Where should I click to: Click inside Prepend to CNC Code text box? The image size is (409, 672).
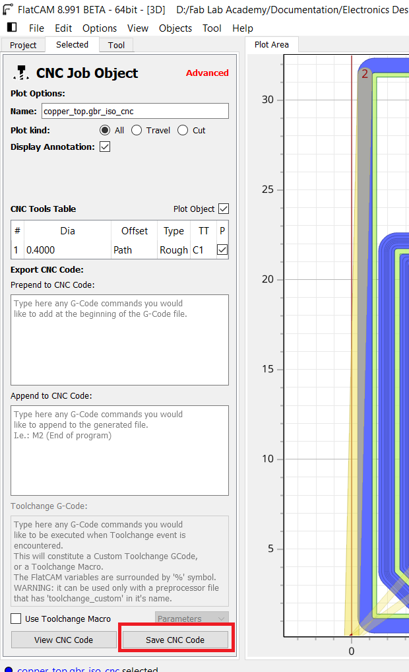click(x=119, y=340)
